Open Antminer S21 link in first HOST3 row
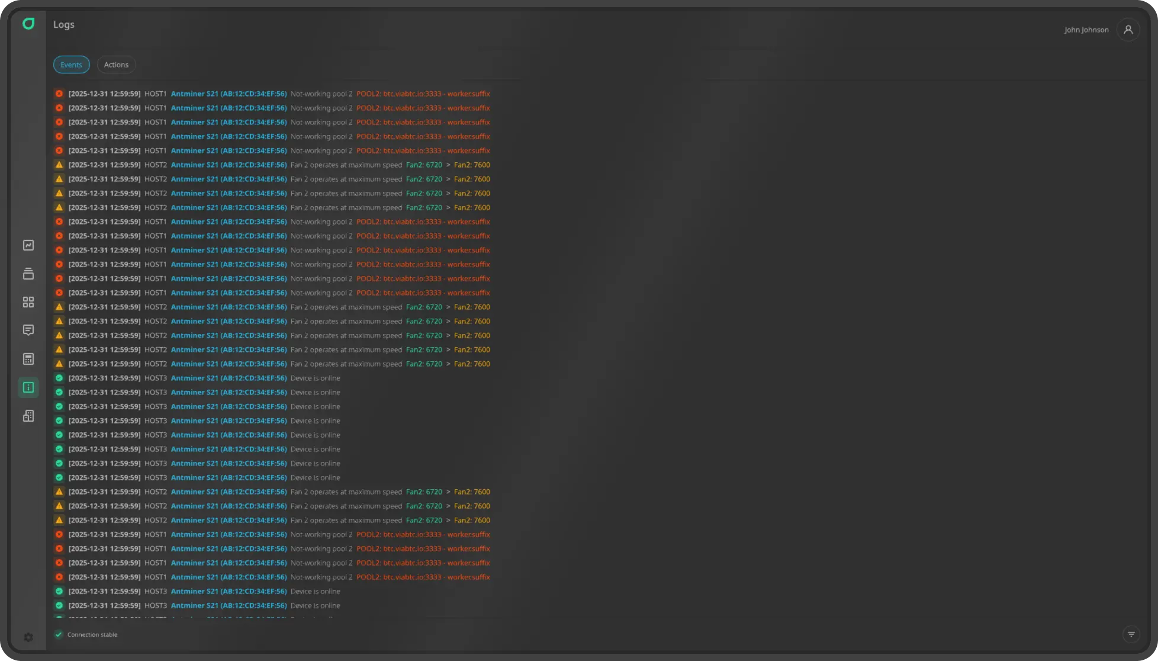1158x661 pixels. (229, 378)
